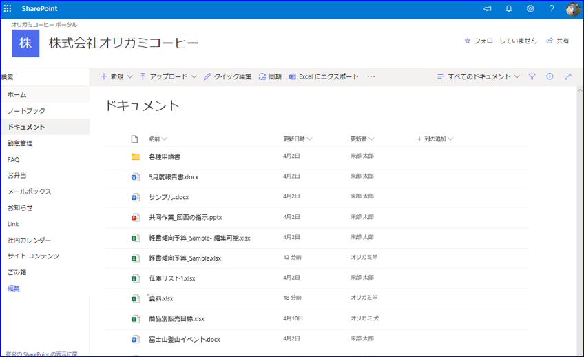Open the more commands ellipsis
The width and height of the screenshot is (584, 357).
371,76
